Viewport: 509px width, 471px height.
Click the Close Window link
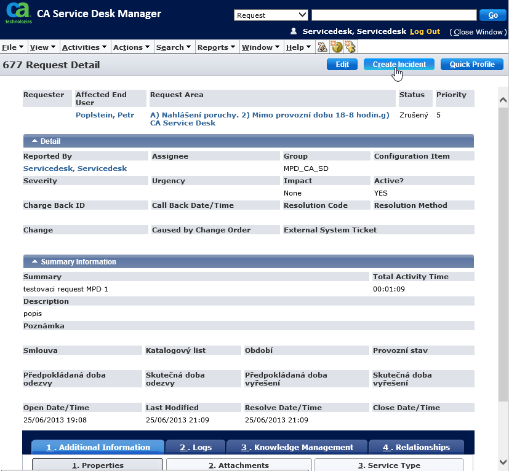(x=478, y=32)
